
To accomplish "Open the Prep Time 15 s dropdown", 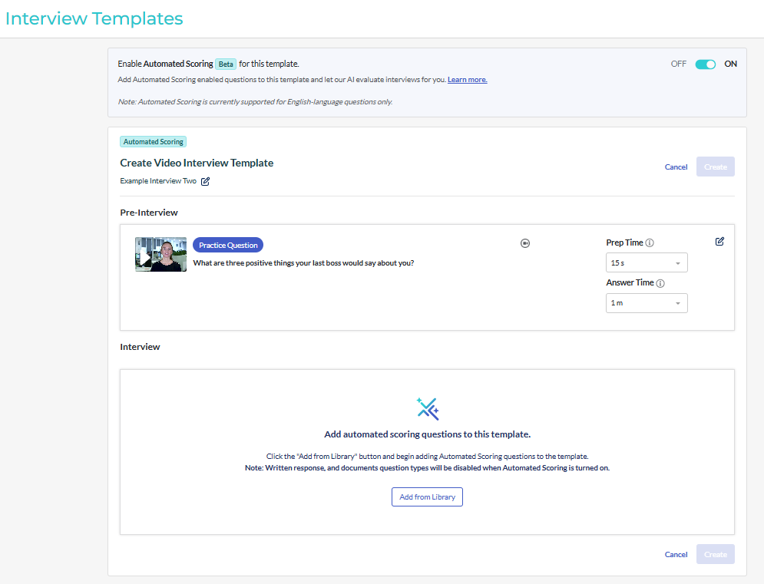I will click(647, 262).
